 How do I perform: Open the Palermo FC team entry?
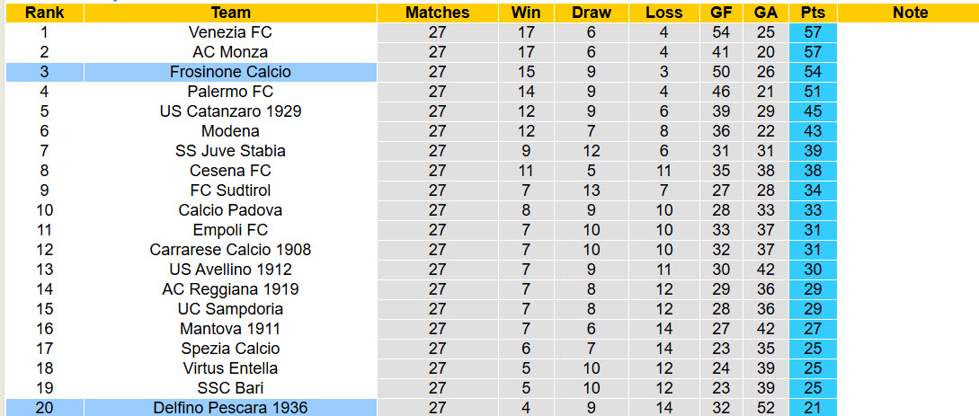tap(230, 92)
